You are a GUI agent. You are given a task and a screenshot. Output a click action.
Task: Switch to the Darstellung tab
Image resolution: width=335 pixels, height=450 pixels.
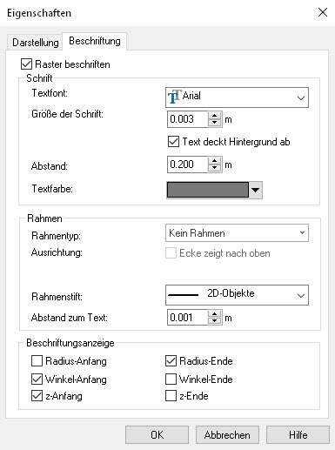click(35, 43)
